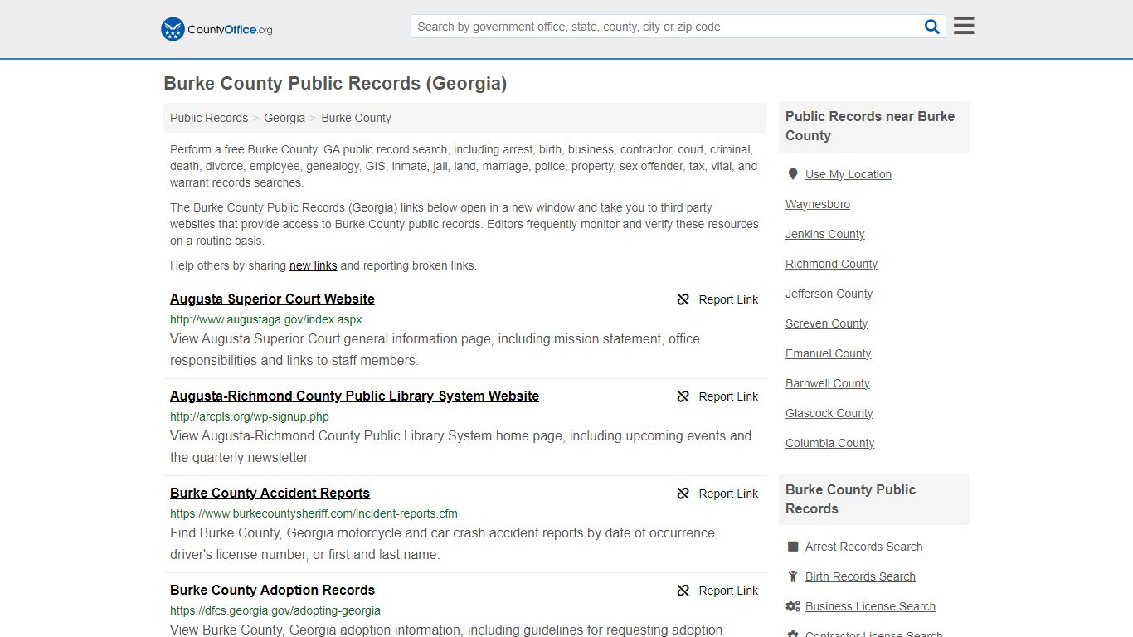
Task: Open Birth Records Search link
Action: tap(860, 576)
